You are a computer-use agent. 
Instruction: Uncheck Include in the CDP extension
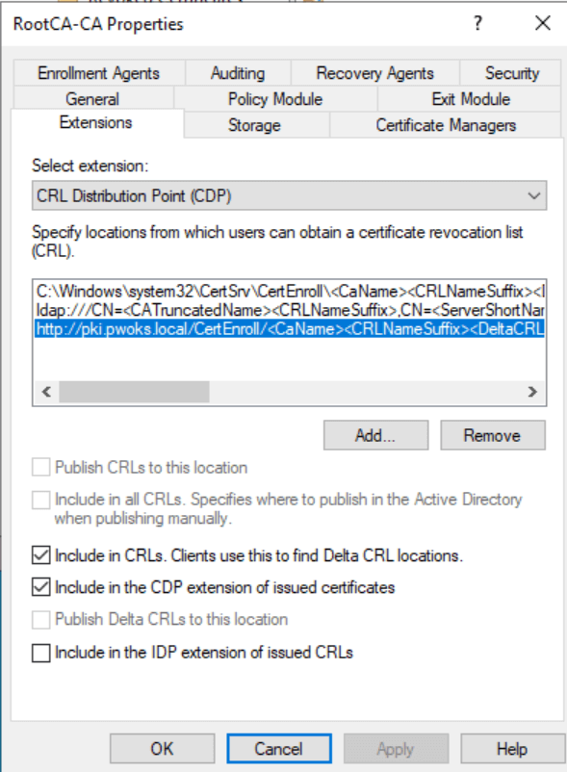(40, 587)
